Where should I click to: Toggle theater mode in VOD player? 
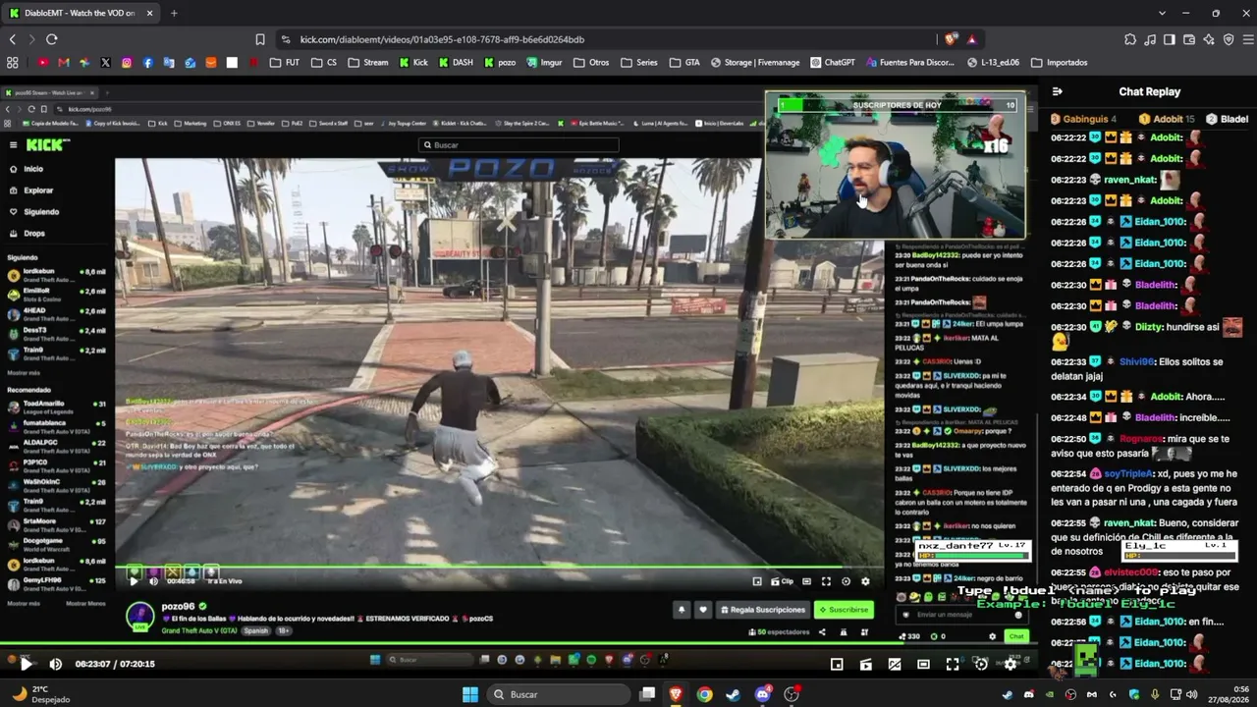click(923, 665)
